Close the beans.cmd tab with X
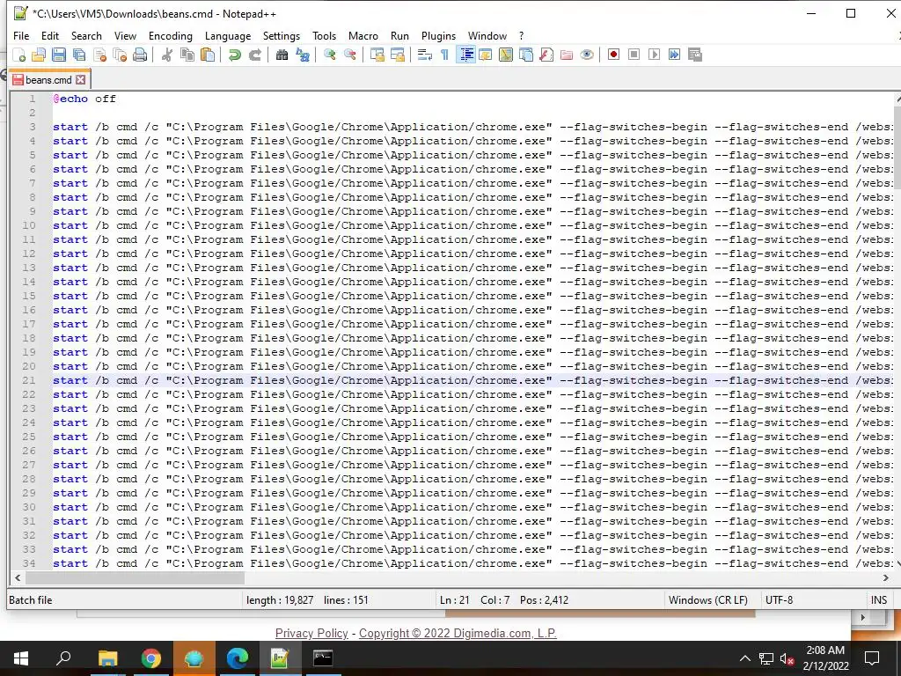The image size is (901, 676). coord(81,80)
